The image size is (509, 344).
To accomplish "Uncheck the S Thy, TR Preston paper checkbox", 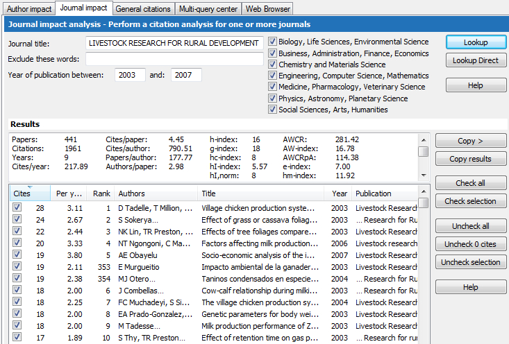I will [x=17, y=337].
